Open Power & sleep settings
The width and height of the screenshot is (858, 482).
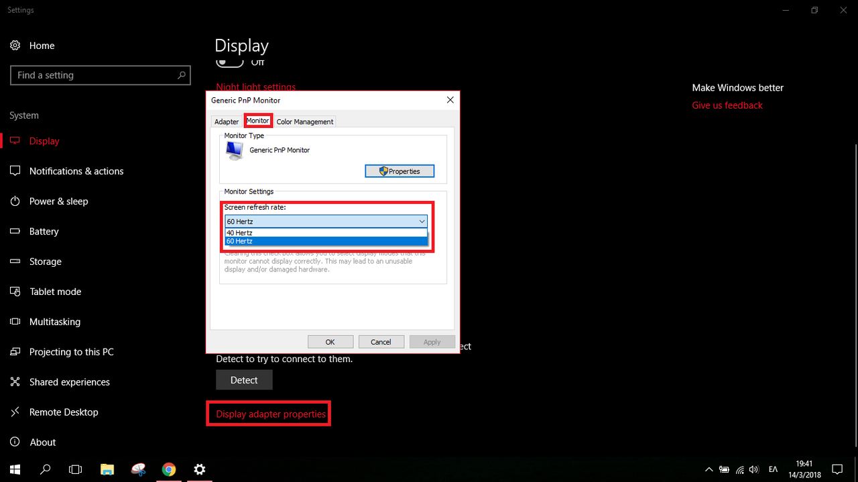(58, 201)
